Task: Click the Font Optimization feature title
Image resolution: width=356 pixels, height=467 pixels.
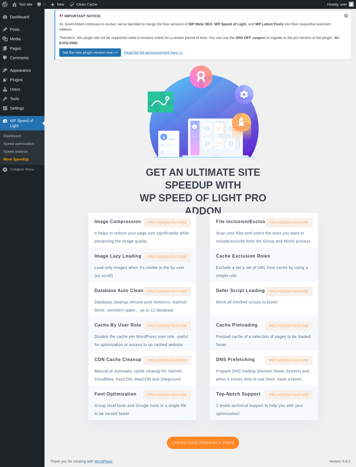Action: click(115, 394)
